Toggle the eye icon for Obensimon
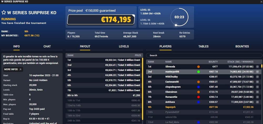This screenshot has height=124, width=263. pyautogui.click(x=257, y=92)
